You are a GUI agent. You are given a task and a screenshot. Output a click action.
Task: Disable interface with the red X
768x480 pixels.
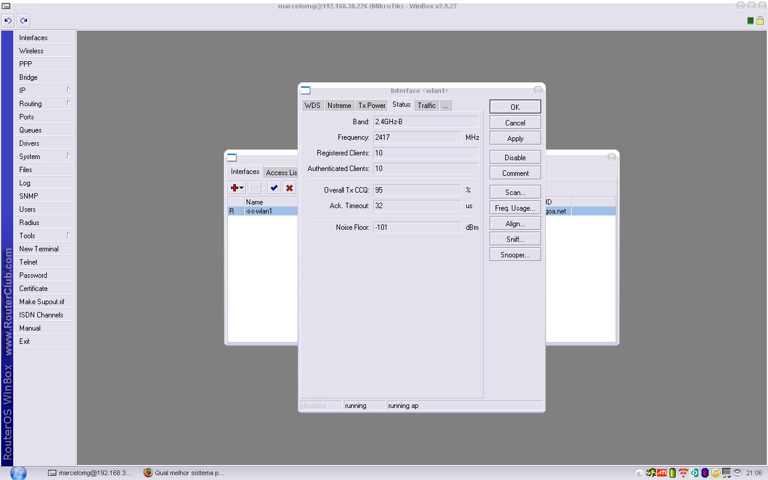point(289,188)
